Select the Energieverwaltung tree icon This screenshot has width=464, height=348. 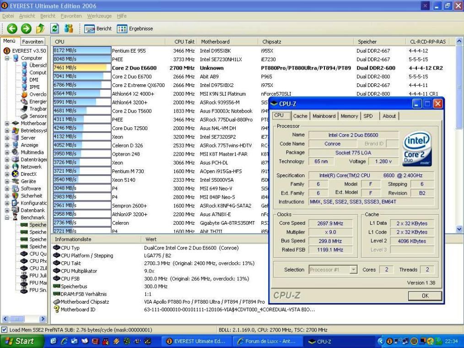pos(24,102)
